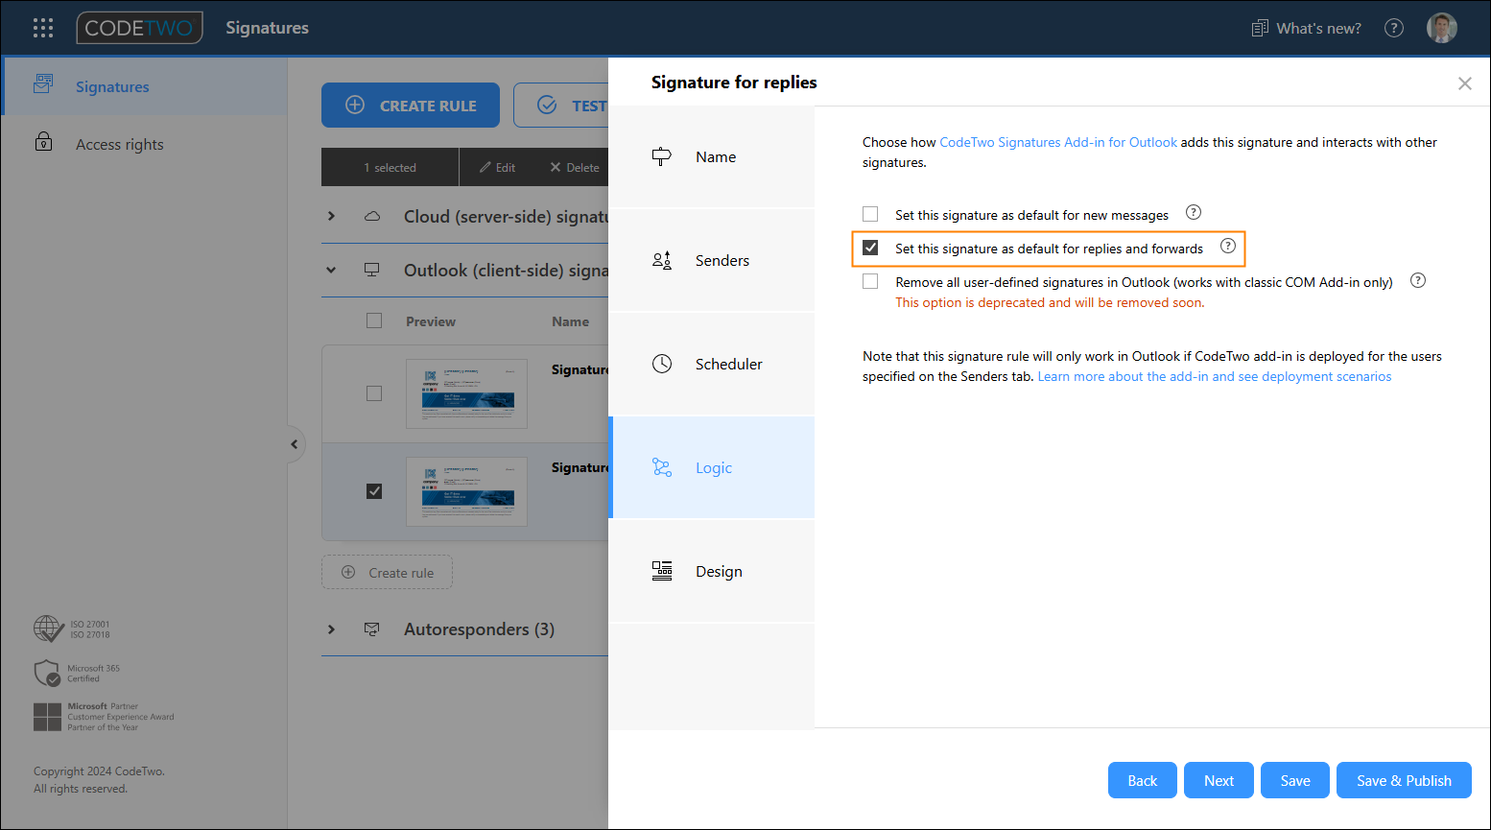Screen dimensions: 1491x830
Task: Show help for replies and forwards option
Action: 1228,246
